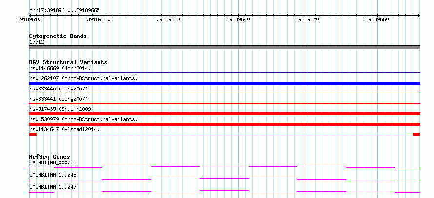434x198 pixels.
Task: Click ruler position label 39189610
Action: tap(29, 19)
